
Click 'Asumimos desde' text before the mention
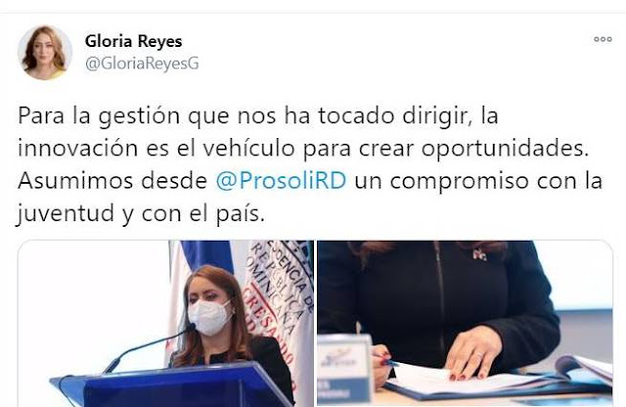[x=112, y=181]
